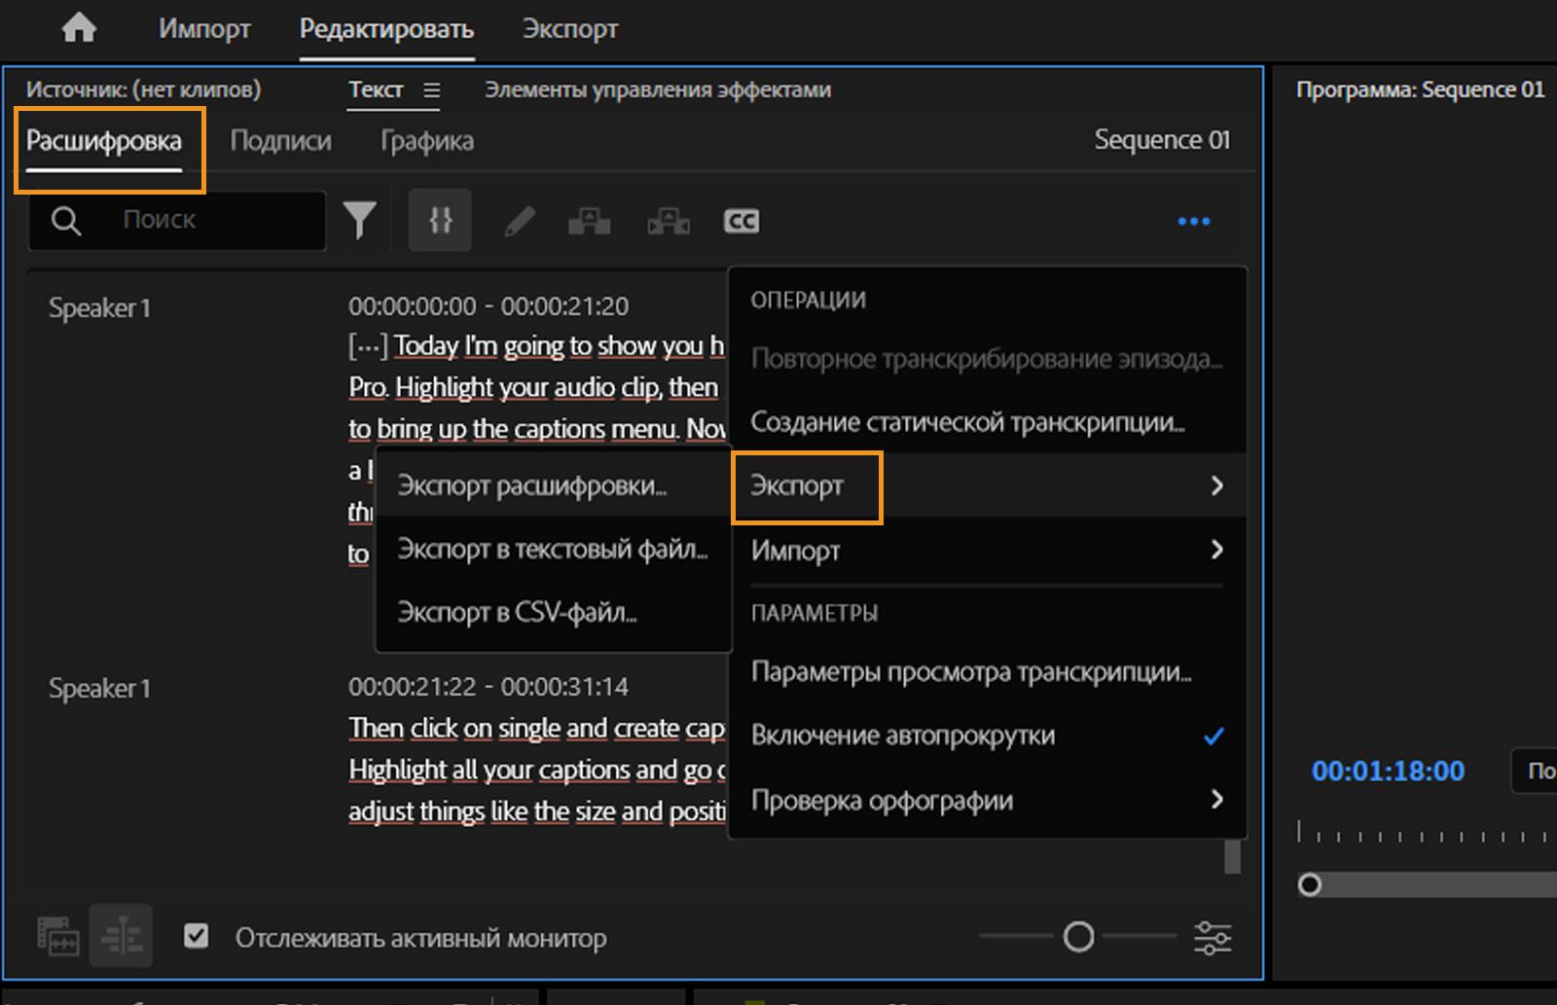Click the merge segments icon
Viewport: 1557px width, 1005px height.
point(590,222)
